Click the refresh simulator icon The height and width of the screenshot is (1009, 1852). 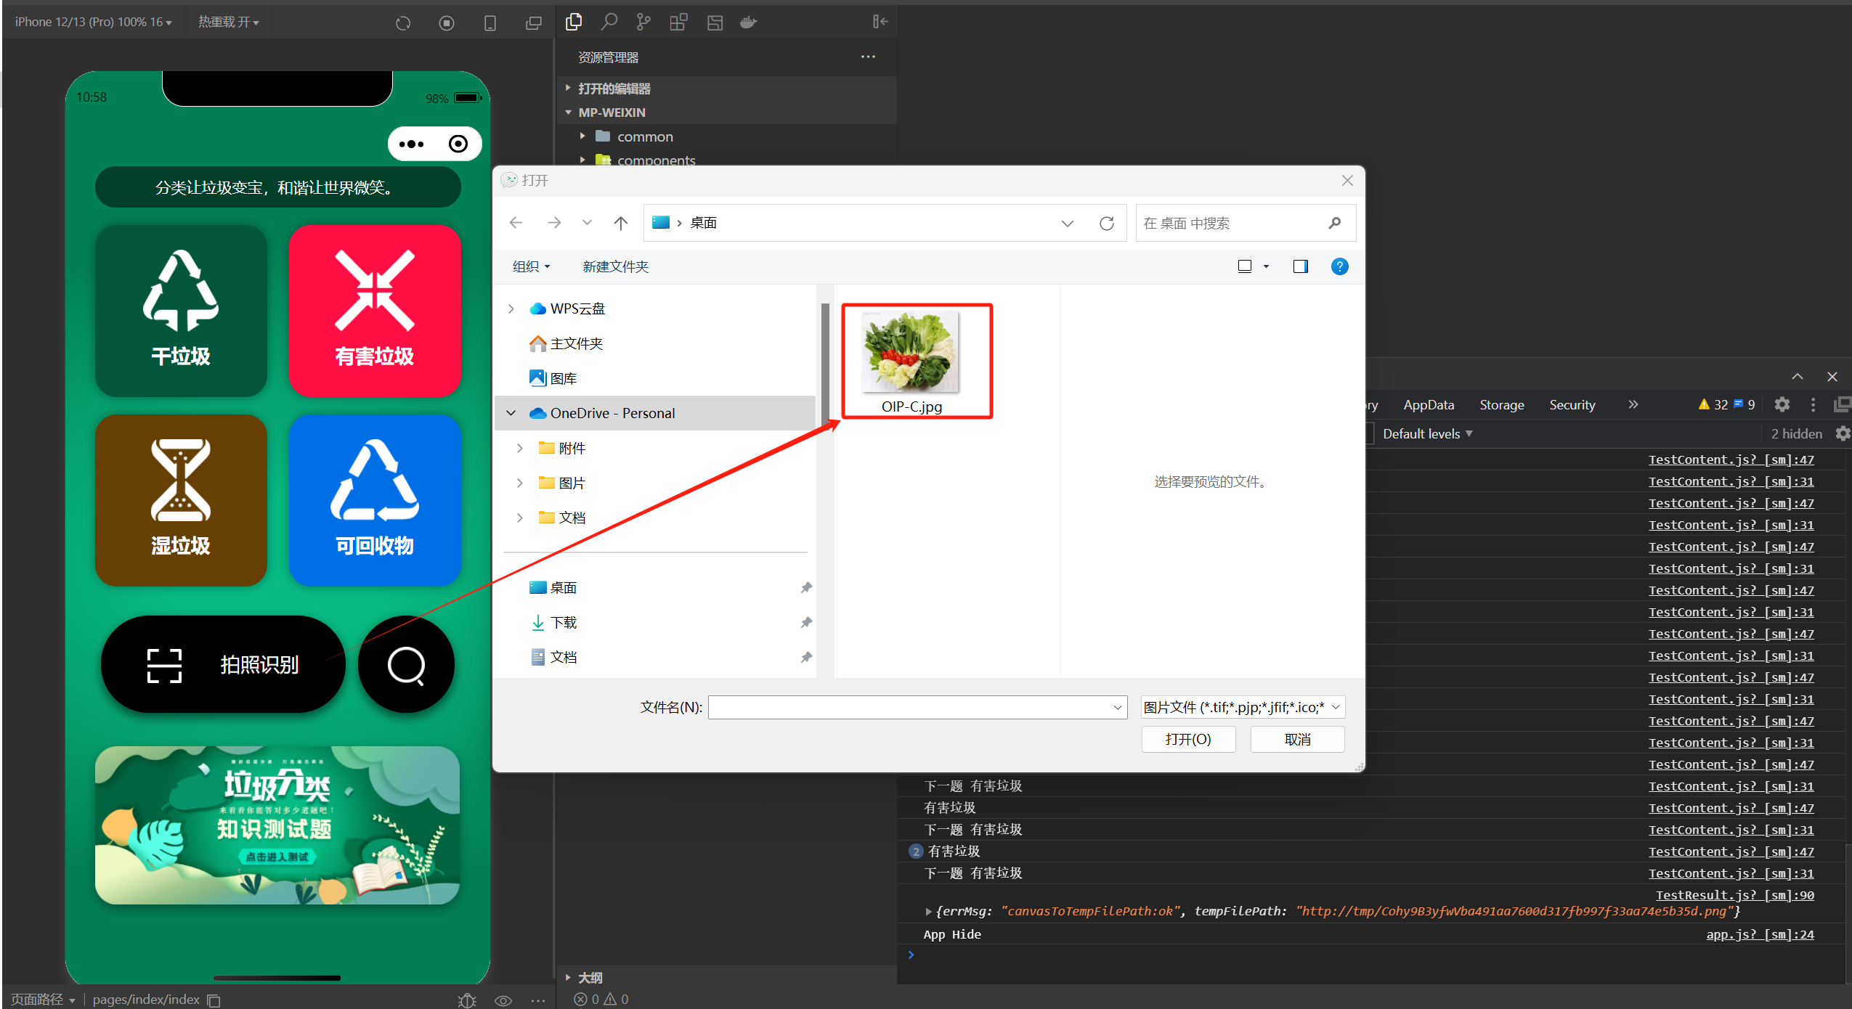coord(403,23)
